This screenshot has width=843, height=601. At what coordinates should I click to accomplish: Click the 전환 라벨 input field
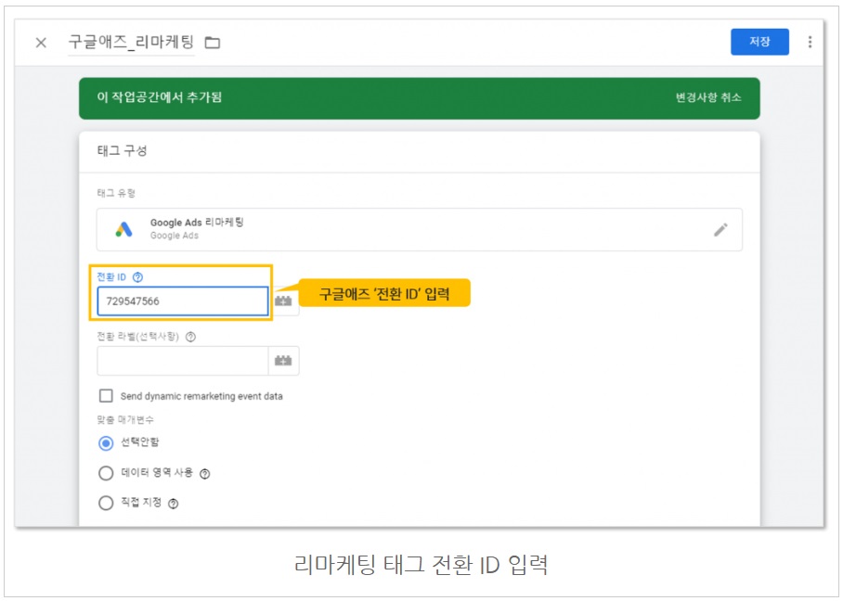coord(183,361)
